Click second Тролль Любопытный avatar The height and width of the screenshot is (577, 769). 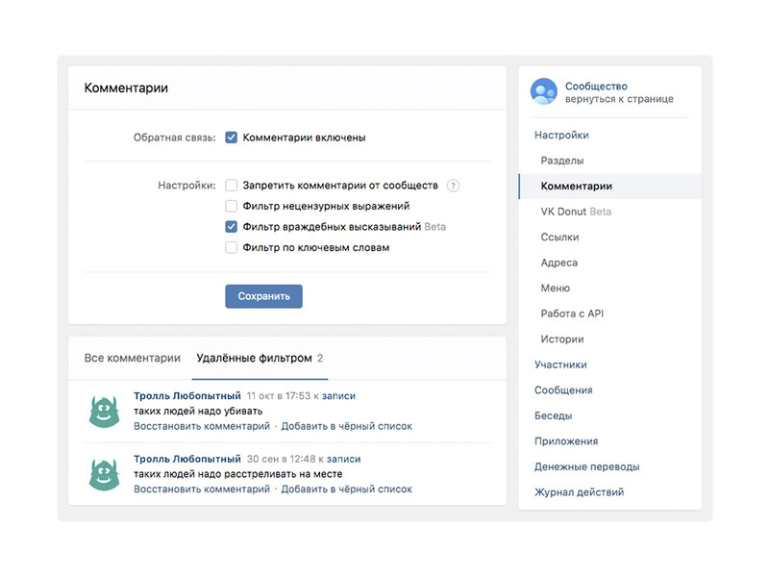[x=104, y=474]
